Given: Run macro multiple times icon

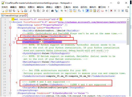Looking at the screenshot, I should pyautogui.click(x=123, y=11).
